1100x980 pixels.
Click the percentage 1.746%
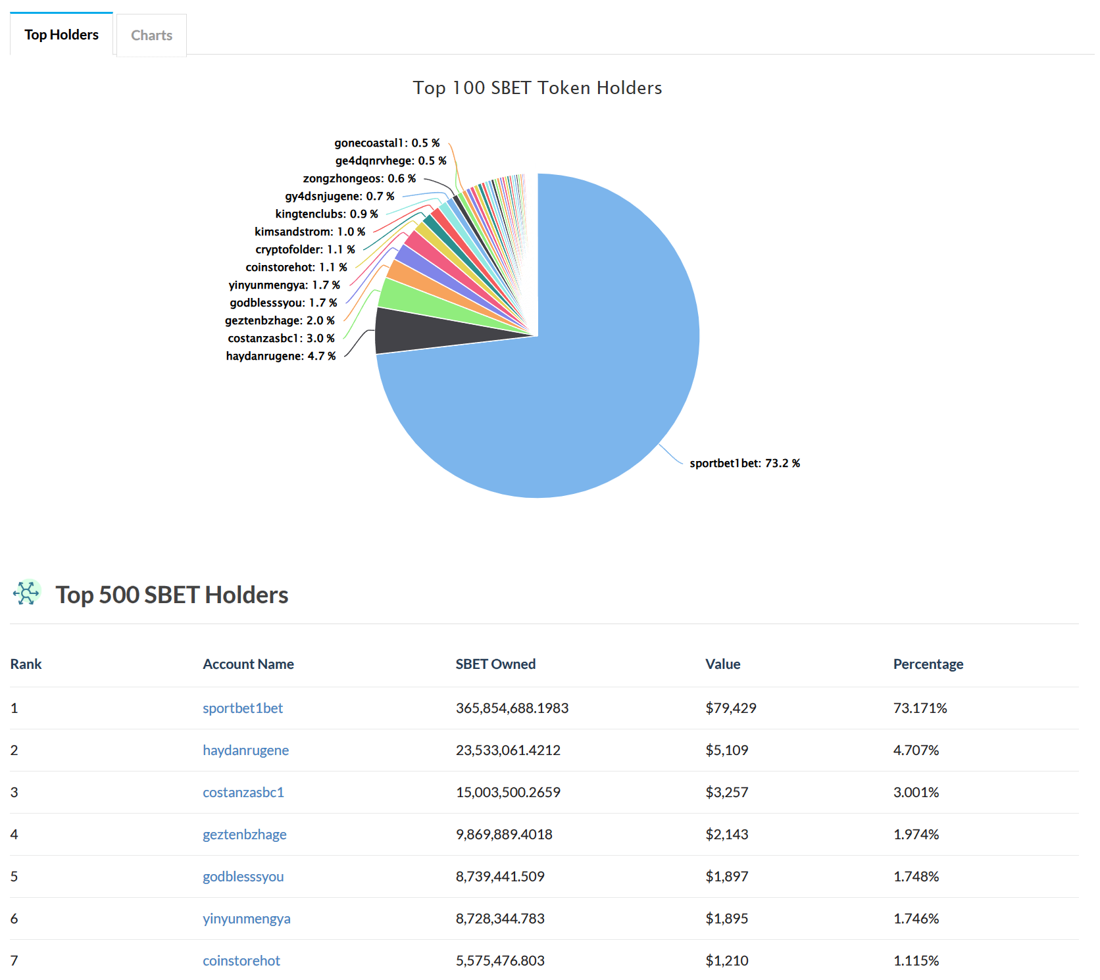tap(916, 919)
